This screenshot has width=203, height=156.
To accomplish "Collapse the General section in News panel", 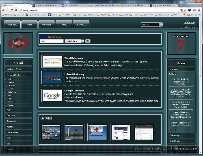I will click(182, 69).
